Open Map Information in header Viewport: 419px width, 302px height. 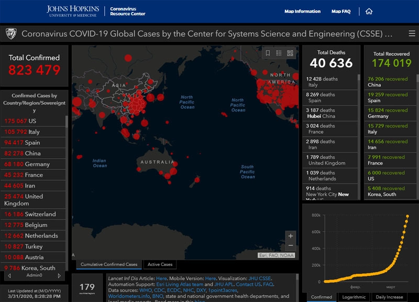(302, 11)
